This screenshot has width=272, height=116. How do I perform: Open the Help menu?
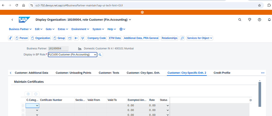(x=112, y=29)
